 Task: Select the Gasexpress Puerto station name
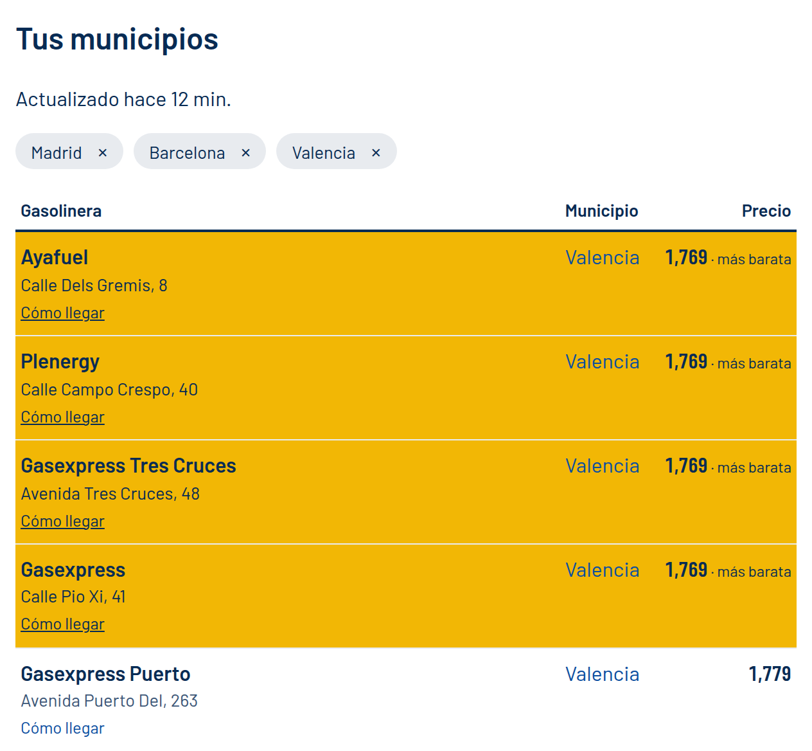[105, 674]
